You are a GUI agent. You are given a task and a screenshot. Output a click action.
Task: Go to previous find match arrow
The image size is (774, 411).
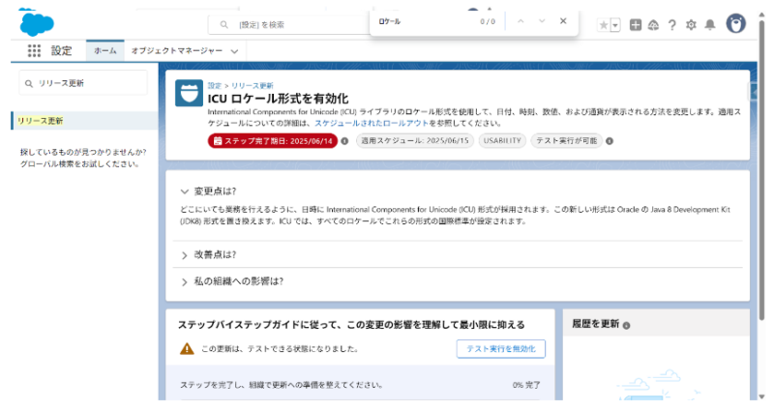521,21
